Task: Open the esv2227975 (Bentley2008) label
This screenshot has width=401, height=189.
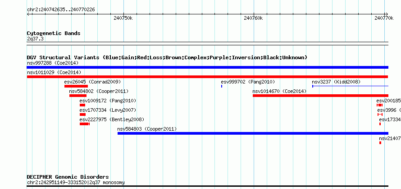Action: pos(112,119)
